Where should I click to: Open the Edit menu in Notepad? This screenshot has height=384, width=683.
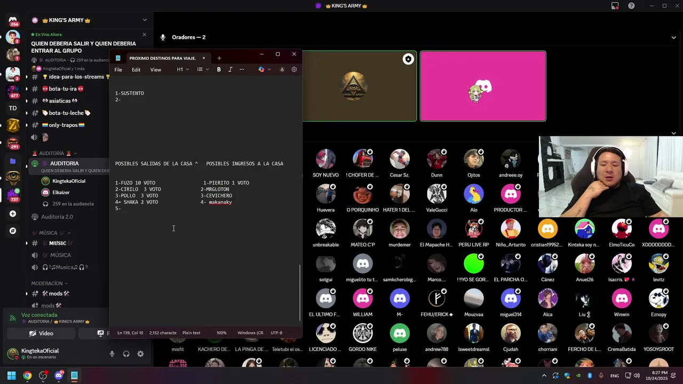click(136, 70)
